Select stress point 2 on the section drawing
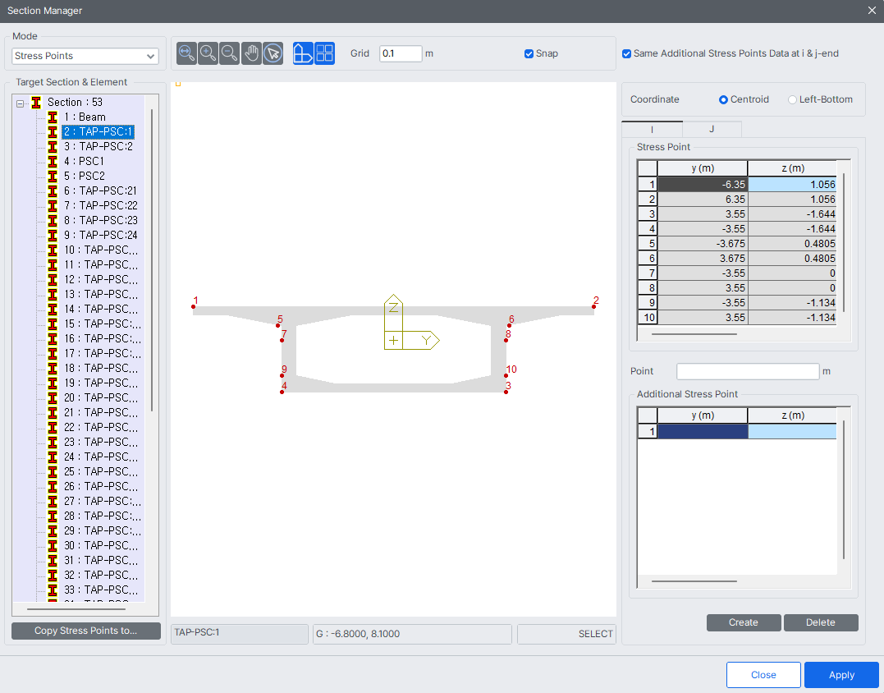 click(593, 307)
